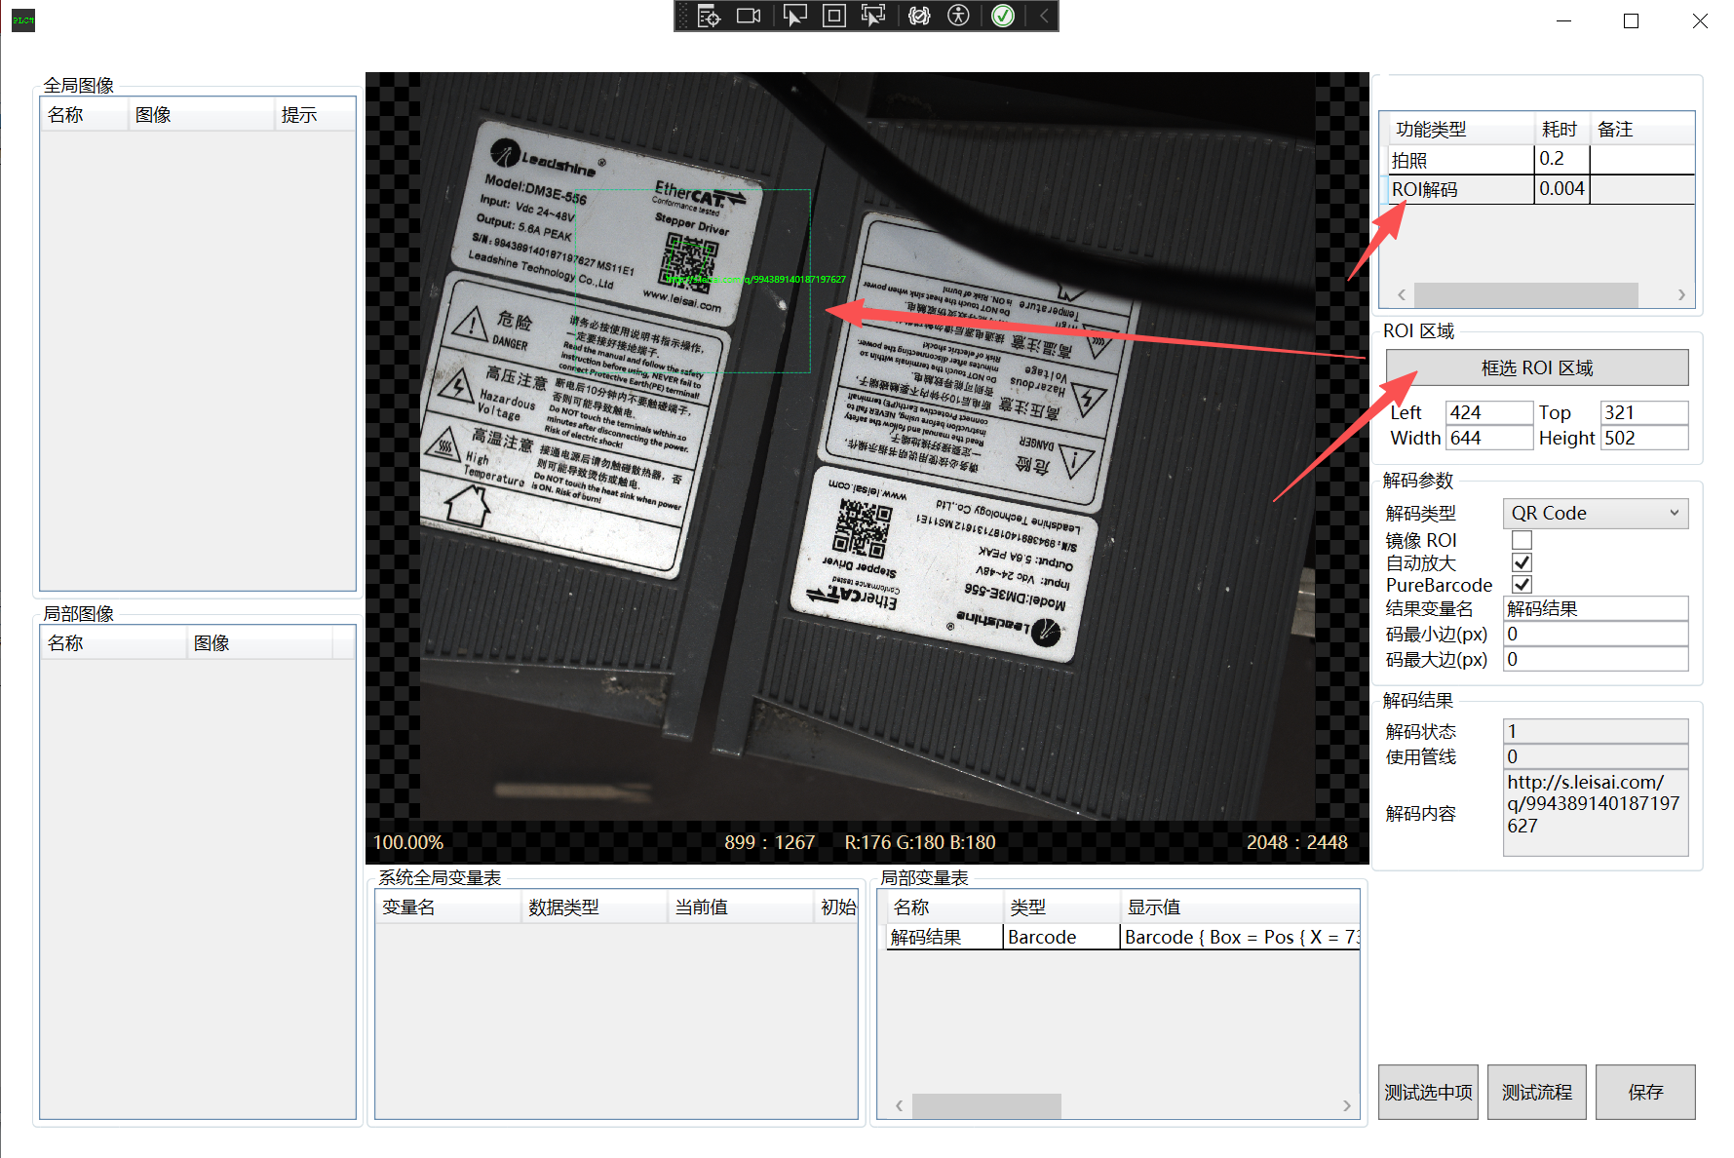Click the 100.00% zoom readout
Screen dimensions: 1734x1158
click(408, 842)
